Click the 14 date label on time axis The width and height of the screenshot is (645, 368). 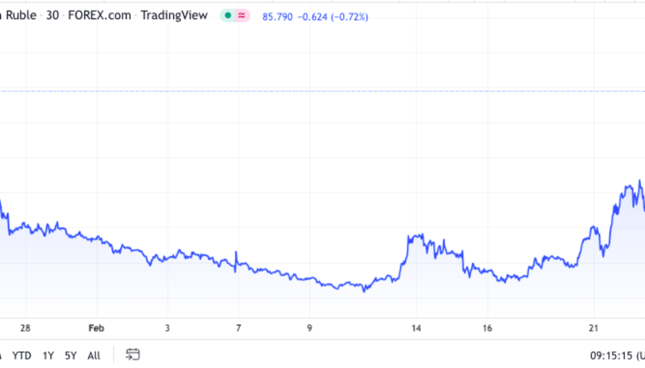(x=416, y=328)
